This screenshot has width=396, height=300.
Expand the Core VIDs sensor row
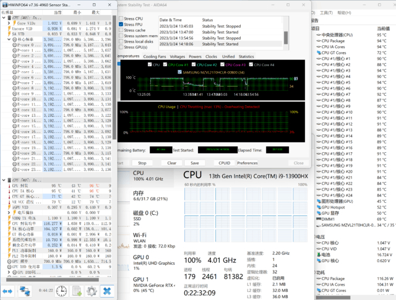9,23
